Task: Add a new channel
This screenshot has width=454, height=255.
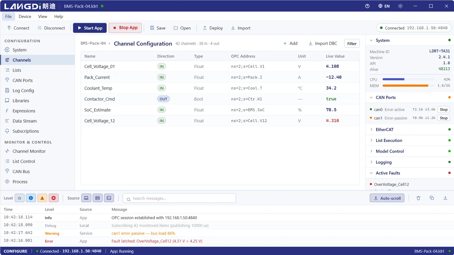Action: [290, 43]
